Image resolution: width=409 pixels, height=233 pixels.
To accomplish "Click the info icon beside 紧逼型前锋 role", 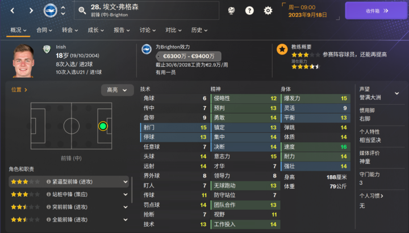I will (x=48, y=182).
